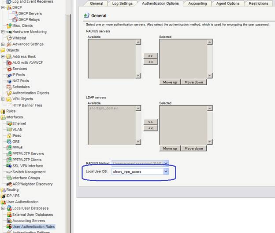275x233 pixels.
Task: Expand the Advanced Settings node
Action: click(x=3, y=44)
